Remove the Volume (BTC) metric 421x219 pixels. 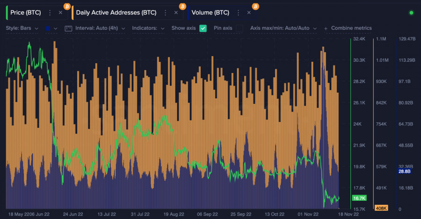tap(248, 13)
